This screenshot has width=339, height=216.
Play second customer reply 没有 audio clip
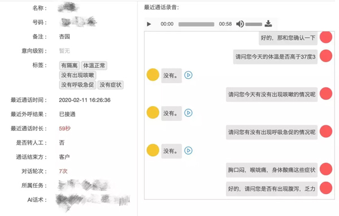point(188,113)
